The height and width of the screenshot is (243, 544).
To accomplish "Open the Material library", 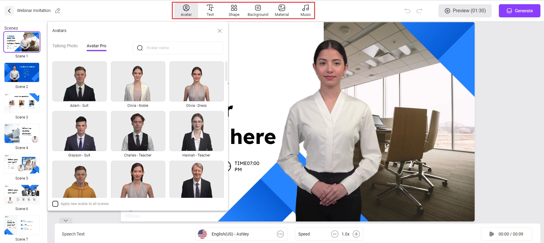I will coord(282,10).
